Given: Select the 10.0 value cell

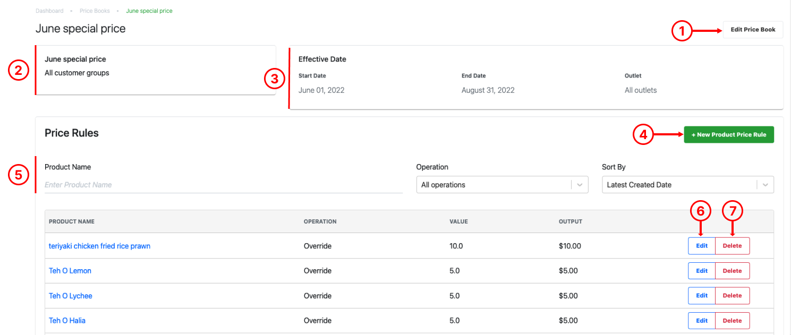Looking at the screenshot, I should click(456, 246).
